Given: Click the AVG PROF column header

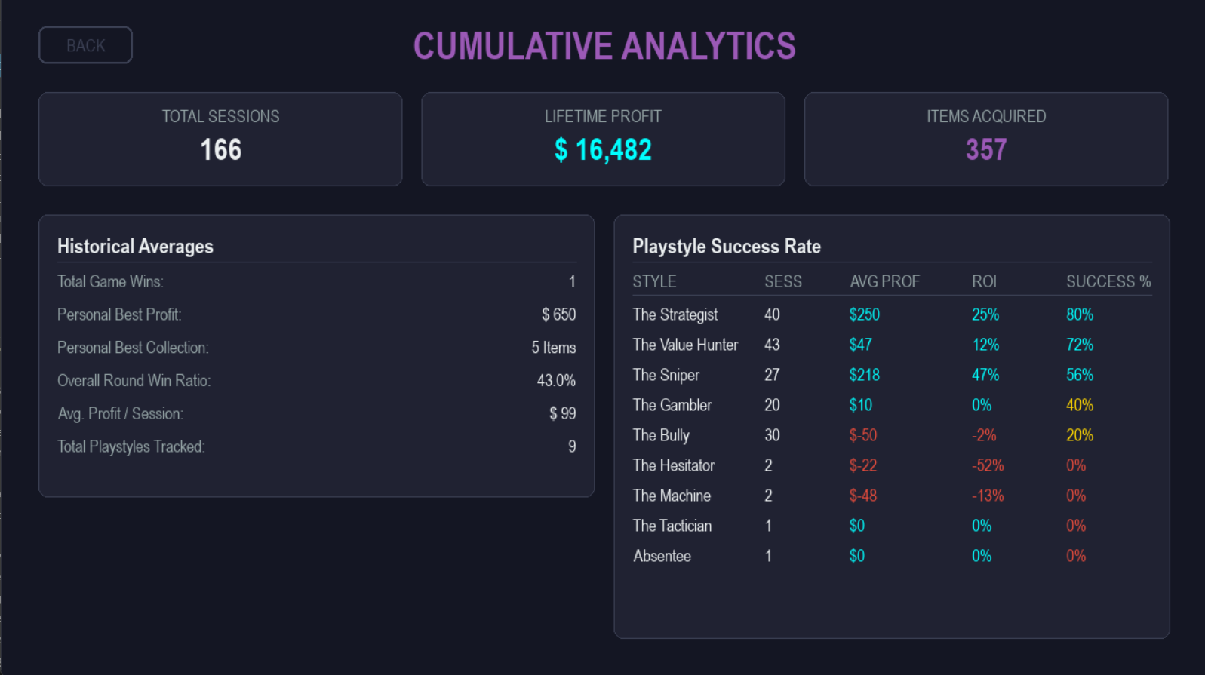Looking at the screenshot, I should pos(884,281).
